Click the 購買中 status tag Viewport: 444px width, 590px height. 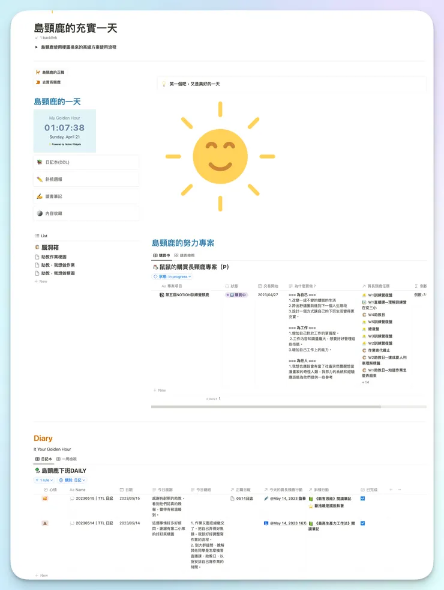coord(236,295)
